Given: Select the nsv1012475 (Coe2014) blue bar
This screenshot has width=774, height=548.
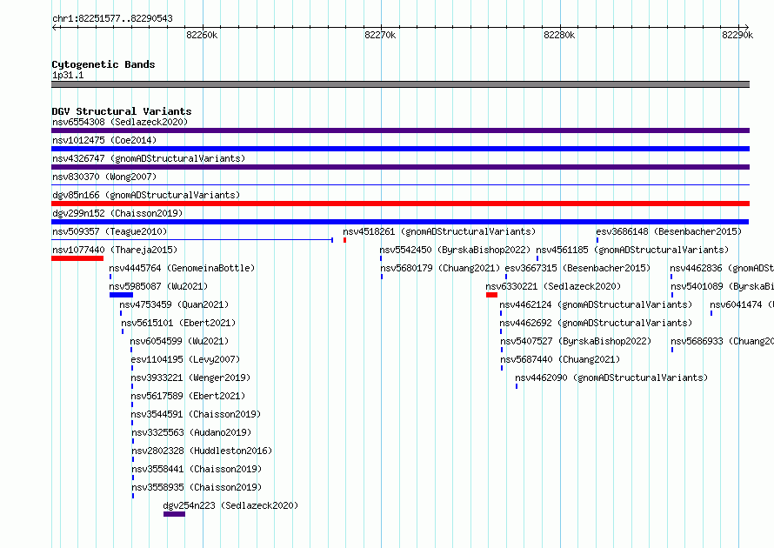Looking at the screenshot, I should (400, 149).
